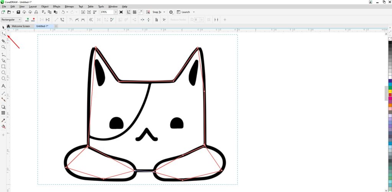The width and height of the screenshot is (392, 192).
Task: Click the zoom level input field
Action: [x=107, y=12]
